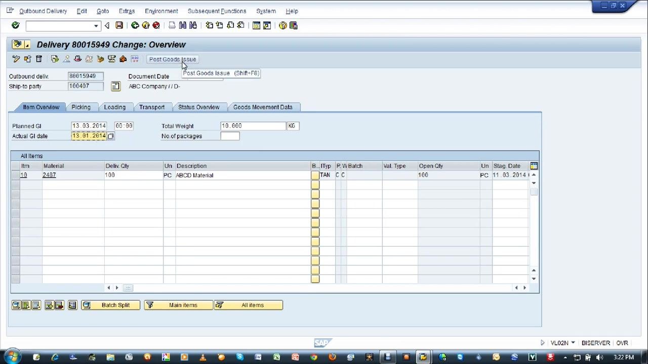Click the First Page icon

(209, 25)
